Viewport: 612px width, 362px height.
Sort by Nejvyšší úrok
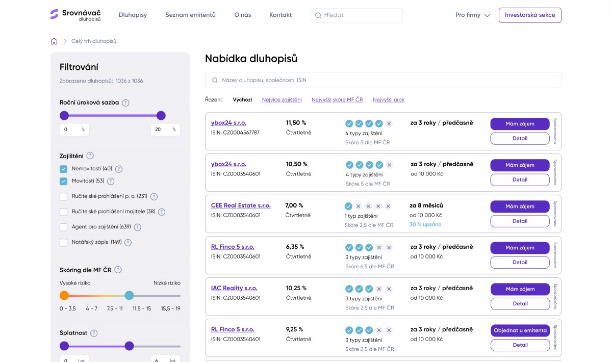point(389,100)
